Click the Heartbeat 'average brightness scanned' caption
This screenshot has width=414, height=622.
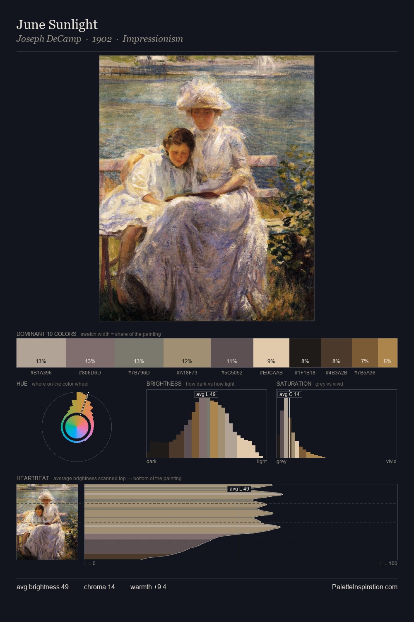[x=118, y=479]
